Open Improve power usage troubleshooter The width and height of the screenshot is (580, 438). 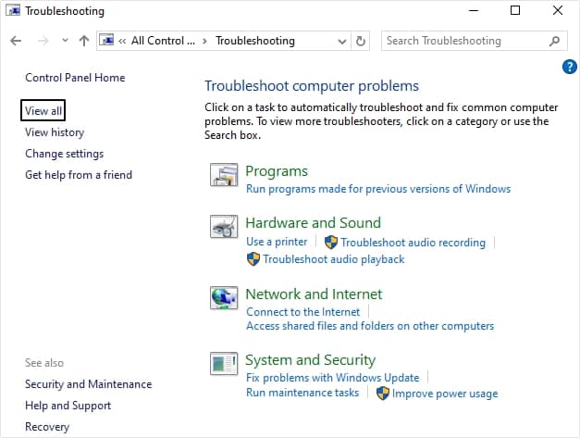pyautogui.click(x=445, y=394)
